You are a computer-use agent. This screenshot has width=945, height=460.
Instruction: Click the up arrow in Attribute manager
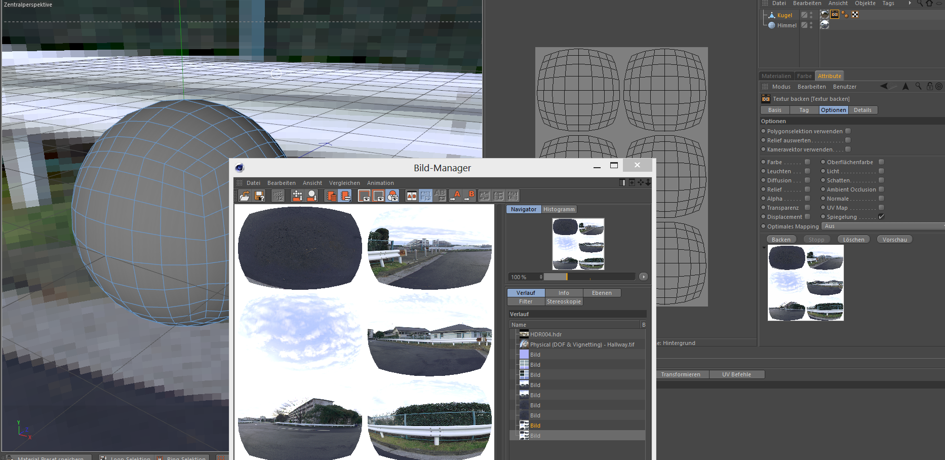coord(905,87)
